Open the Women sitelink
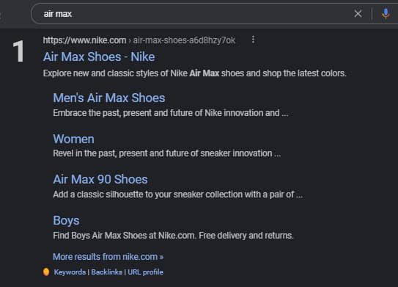 tap(73, 139)
